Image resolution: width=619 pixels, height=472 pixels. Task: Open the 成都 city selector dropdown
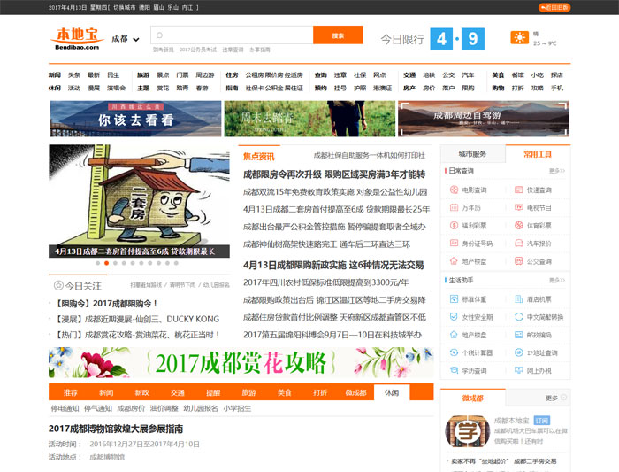click(126, 40)
